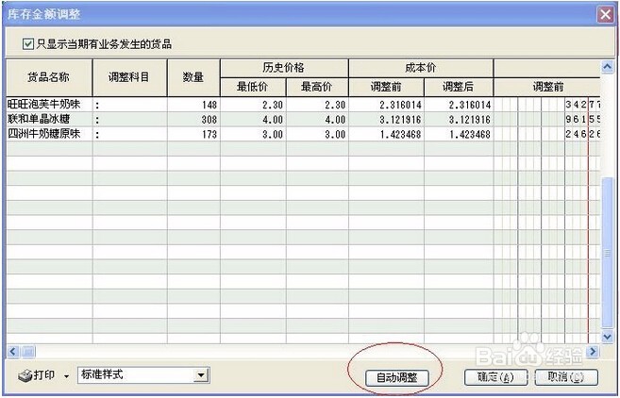Click the 打印 printer icon
The height and width of the screenshot is (398, 620).
(25, 376)
